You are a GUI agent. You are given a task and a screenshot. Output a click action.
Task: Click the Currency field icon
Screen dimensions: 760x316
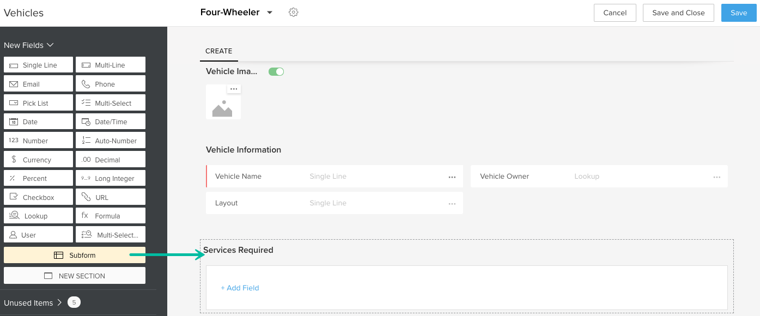coord(14,160)
